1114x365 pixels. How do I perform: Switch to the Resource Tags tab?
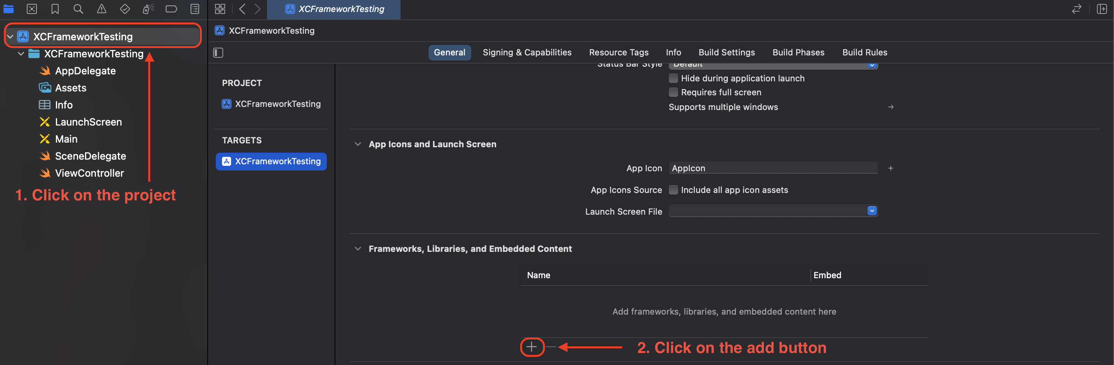pyautogui.click(x=619, y=53)
